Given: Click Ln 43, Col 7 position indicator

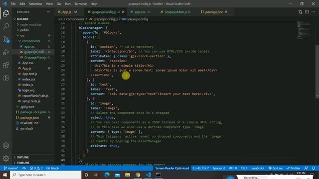Looking at the screenshot, I should click(x=201, y=168).
